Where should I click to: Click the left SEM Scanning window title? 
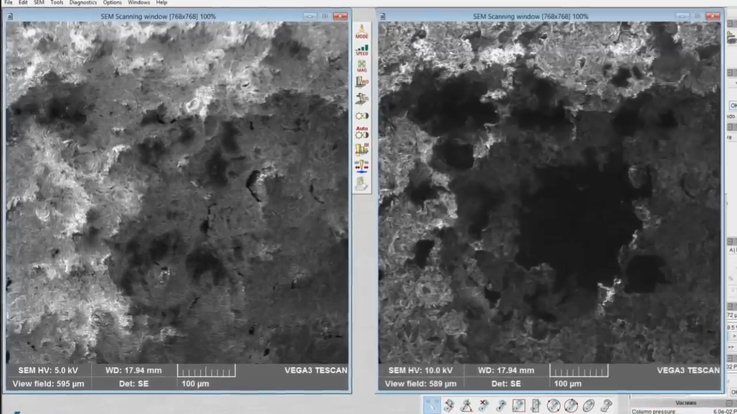pos(158,16)
